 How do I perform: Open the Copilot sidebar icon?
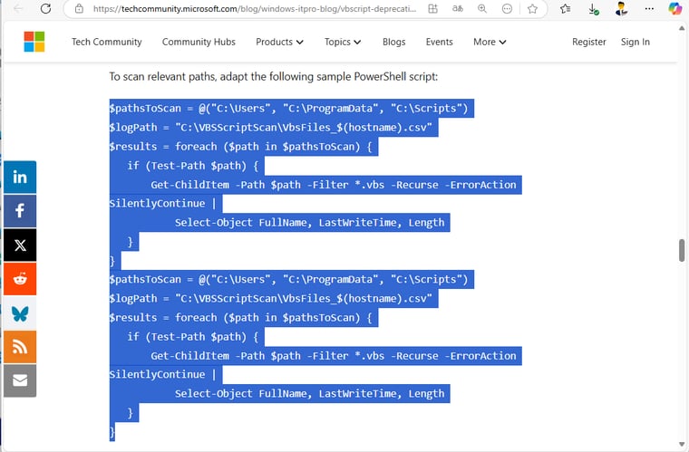click(674, 9)
